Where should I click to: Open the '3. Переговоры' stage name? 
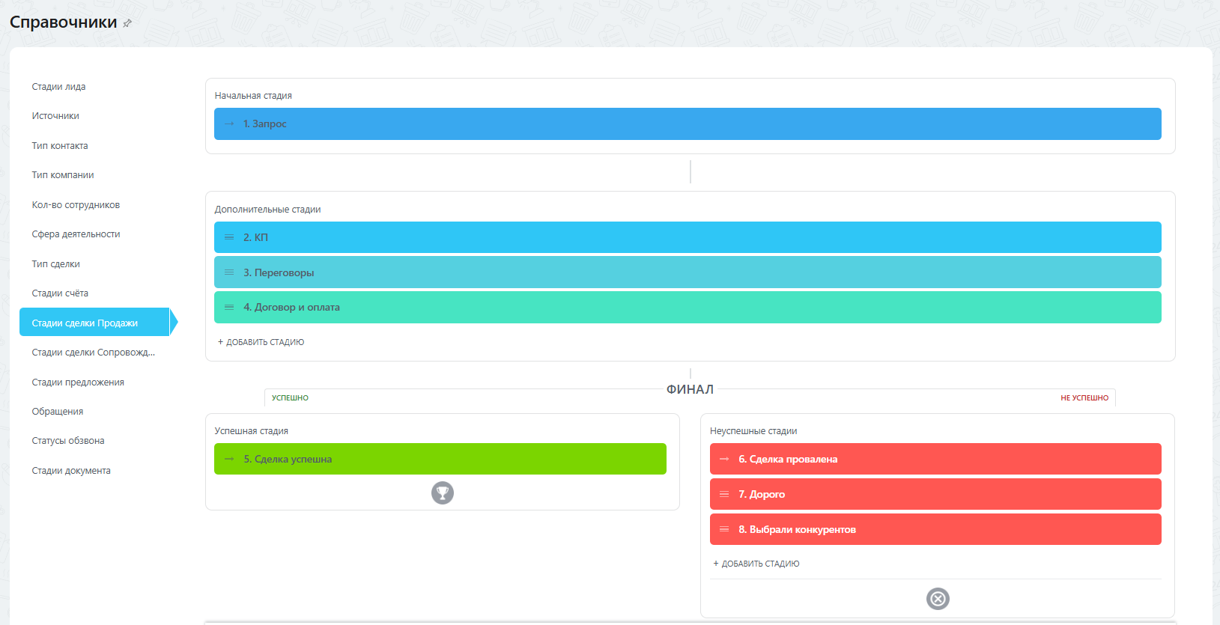point(279,272)
